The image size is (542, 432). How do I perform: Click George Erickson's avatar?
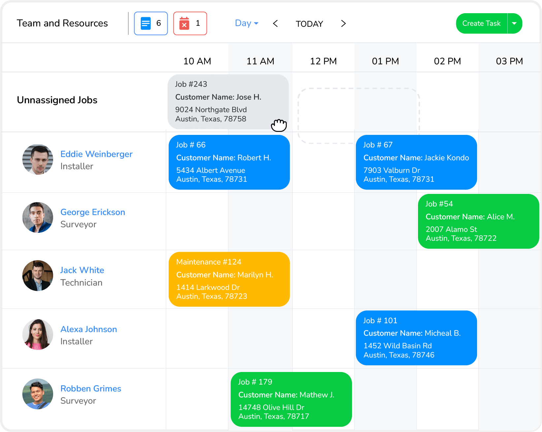[x=38, y=218]
